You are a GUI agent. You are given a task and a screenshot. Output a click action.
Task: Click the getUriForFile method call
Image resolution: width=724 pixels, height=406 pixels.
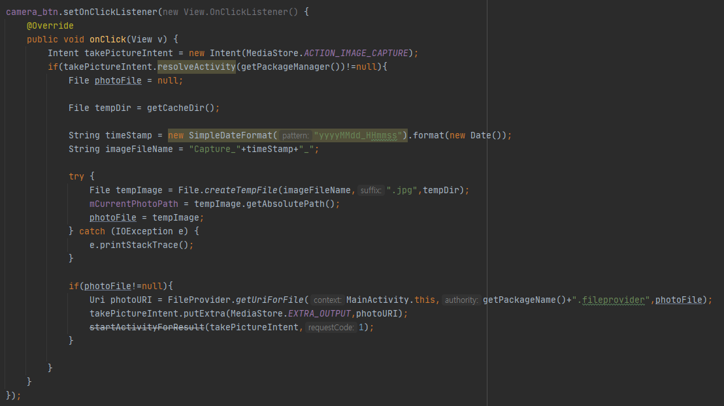(x=270, y=300)
